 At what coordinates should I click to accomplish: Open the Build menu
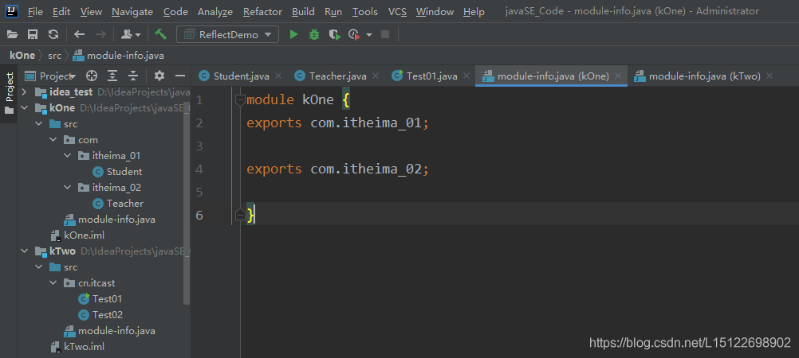pos(303,11)
